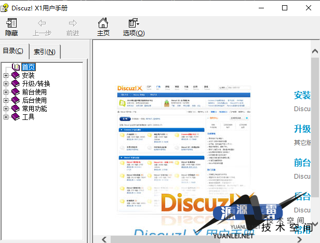Click the help file icon in title bar
This screenshot has width=320, height=243.
[x=5, y=8]
